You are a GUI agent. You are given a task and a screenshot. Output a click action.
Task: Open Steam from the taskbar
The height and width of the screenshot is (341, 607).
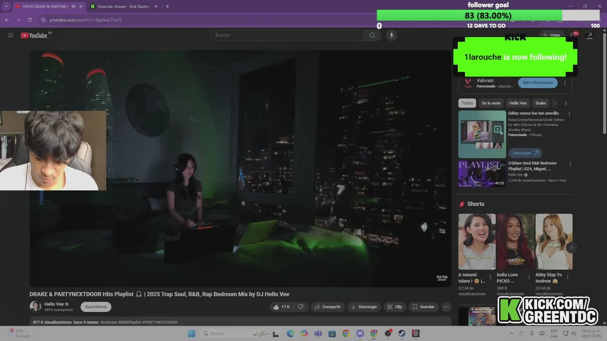point(402,333)
